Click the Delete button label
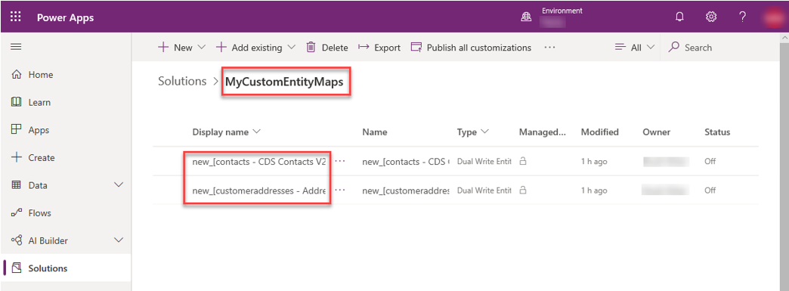789x291 pixels. pos(335,48)
